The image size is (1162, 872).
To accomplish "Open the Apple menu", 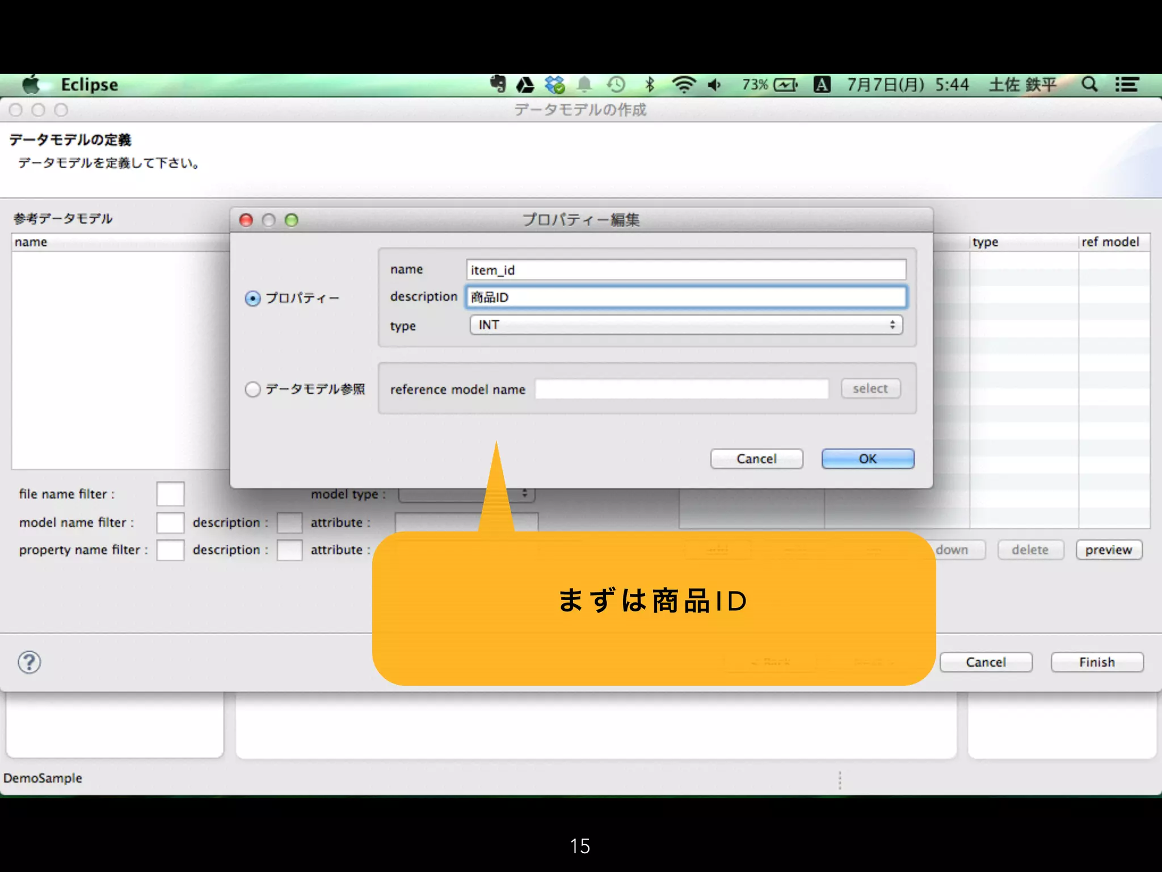I will point(31,85).
